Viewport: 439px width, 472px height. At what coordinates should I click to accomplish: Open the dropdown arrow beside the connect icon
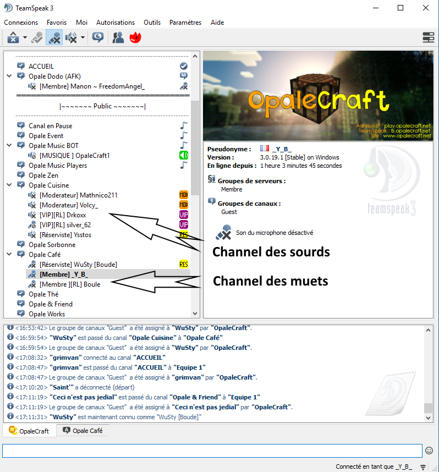[25, 37]
